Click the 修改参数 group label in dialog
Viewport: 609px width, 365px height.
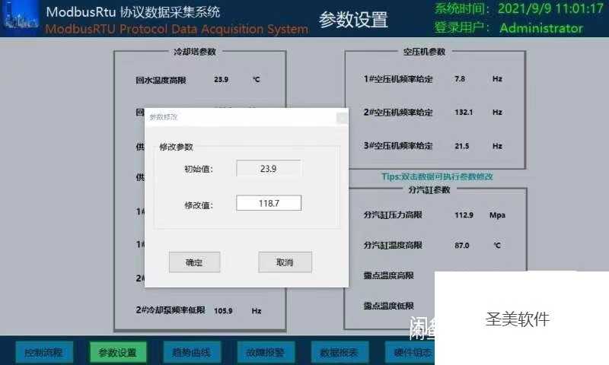pyautogui.click(x=177, y=147)
